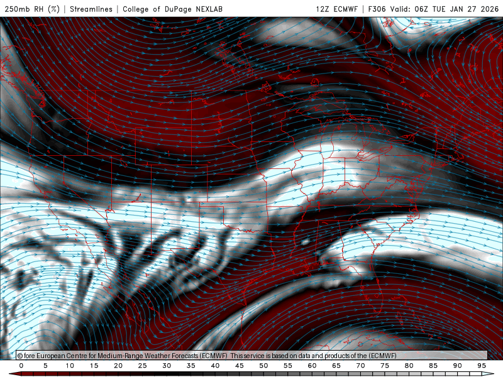Click the "Valid: 06Z TUE JAN 27 2026" text

pyautogui.click(x=445, y=9)
